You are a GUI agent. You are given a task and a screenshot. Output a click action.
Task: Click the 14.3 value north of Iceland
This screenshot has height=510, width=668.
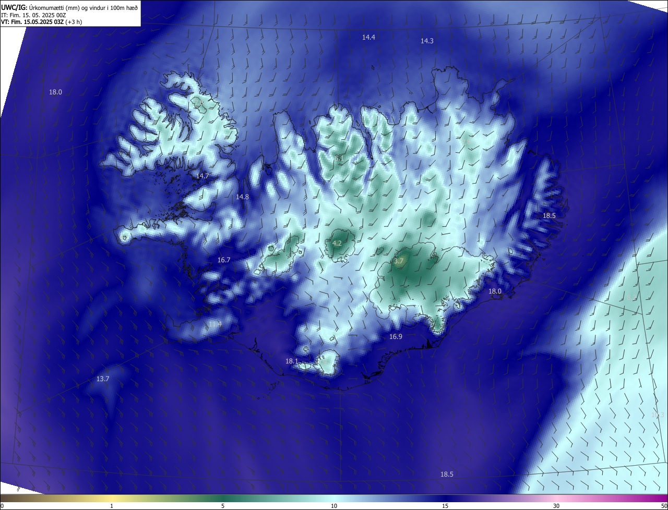click(427, 41)
